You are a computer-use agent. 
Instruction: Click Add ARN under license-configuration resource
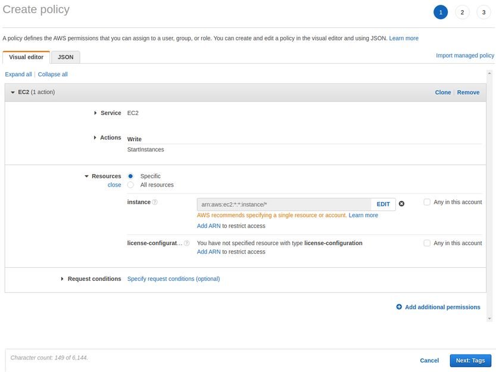[208, 252]
